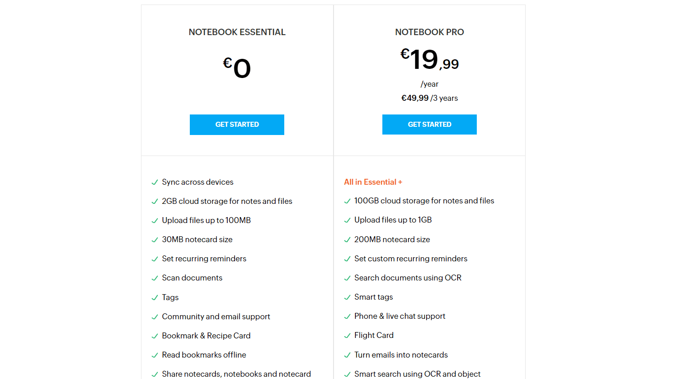Click the checkmark next to Search documents using OCR
673x379 pixels.
tap(347, 278)
